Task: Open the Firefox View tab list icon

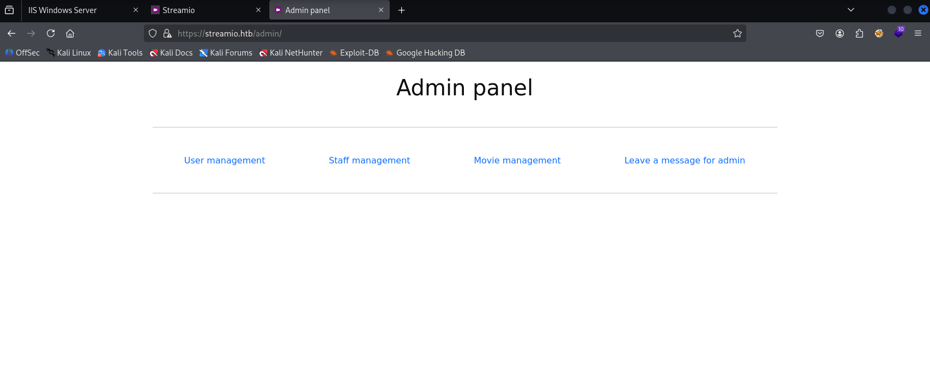Action: 9,10
